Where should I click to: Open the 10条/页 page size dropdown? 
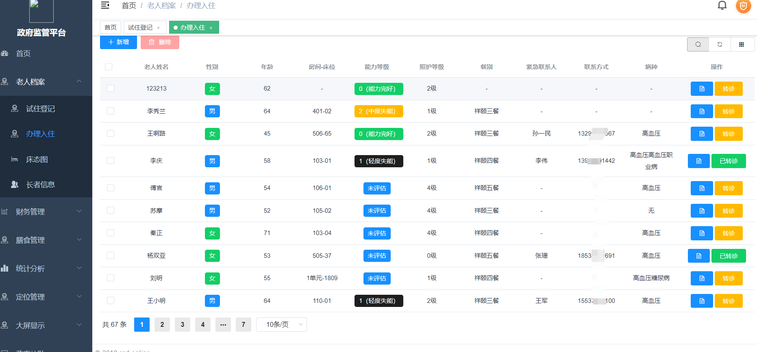click(x=281, y=324)
